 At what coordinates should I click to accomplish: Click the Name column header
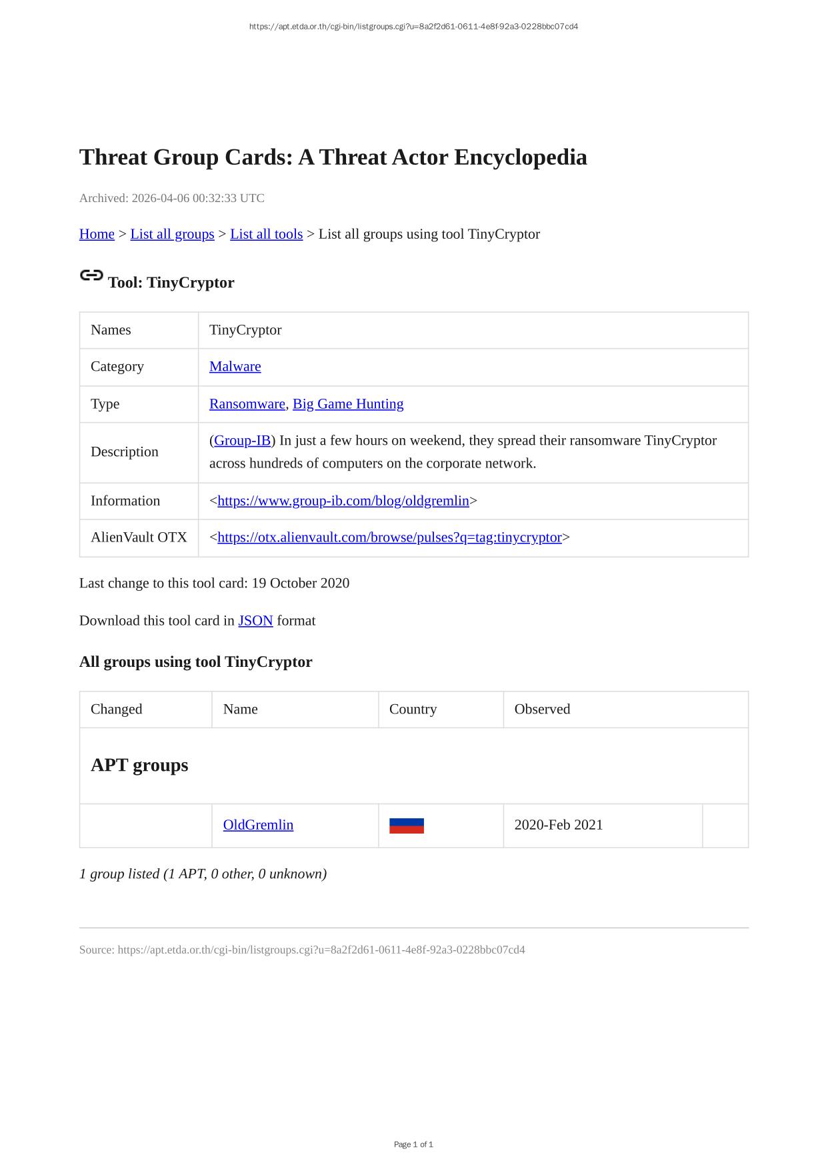(240, 710)
